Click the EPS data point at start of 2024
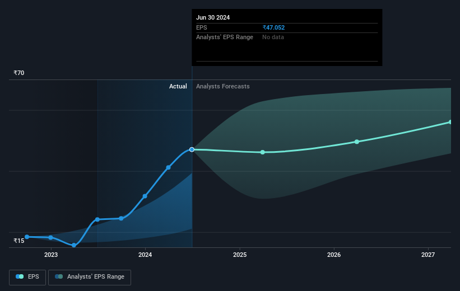The image size is (460, 291). (145, 196)
